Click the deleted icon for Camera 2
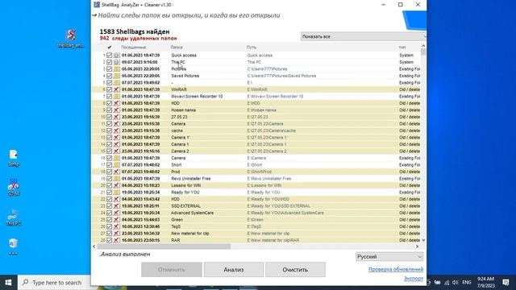This screenshot has width=516, height=290. (x=116, y=151)
